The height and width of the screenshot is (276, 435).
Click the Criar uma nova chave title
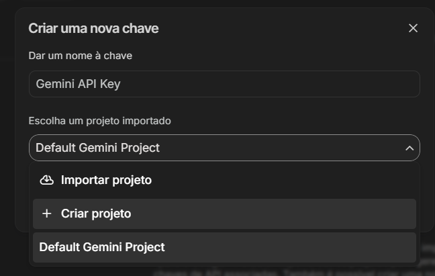point(93,28)
